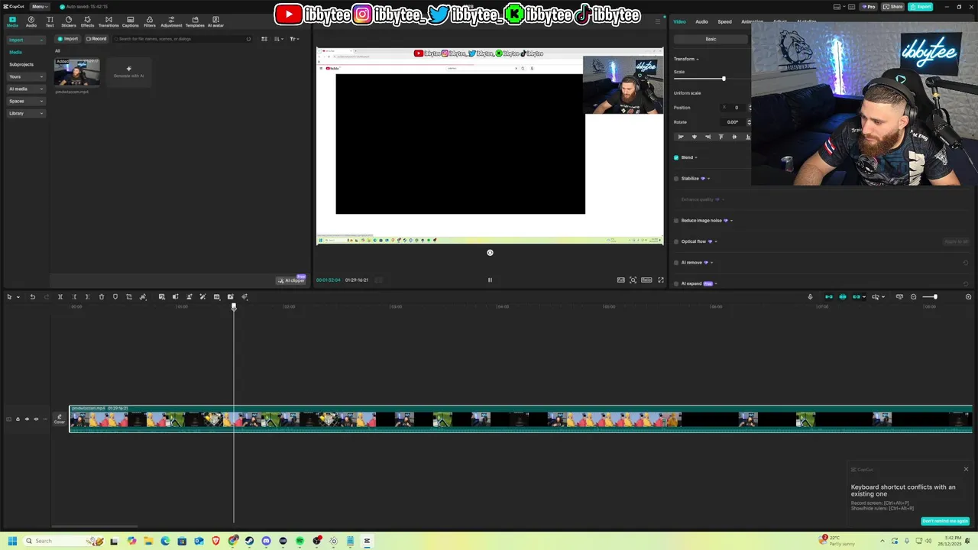Open the Effects panel

[87, 21]
